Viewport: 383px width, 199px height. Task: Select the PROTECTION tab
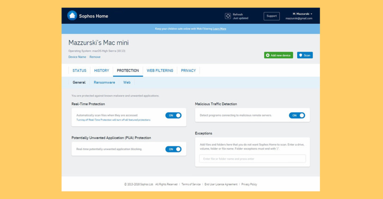[x=128, y=70]
